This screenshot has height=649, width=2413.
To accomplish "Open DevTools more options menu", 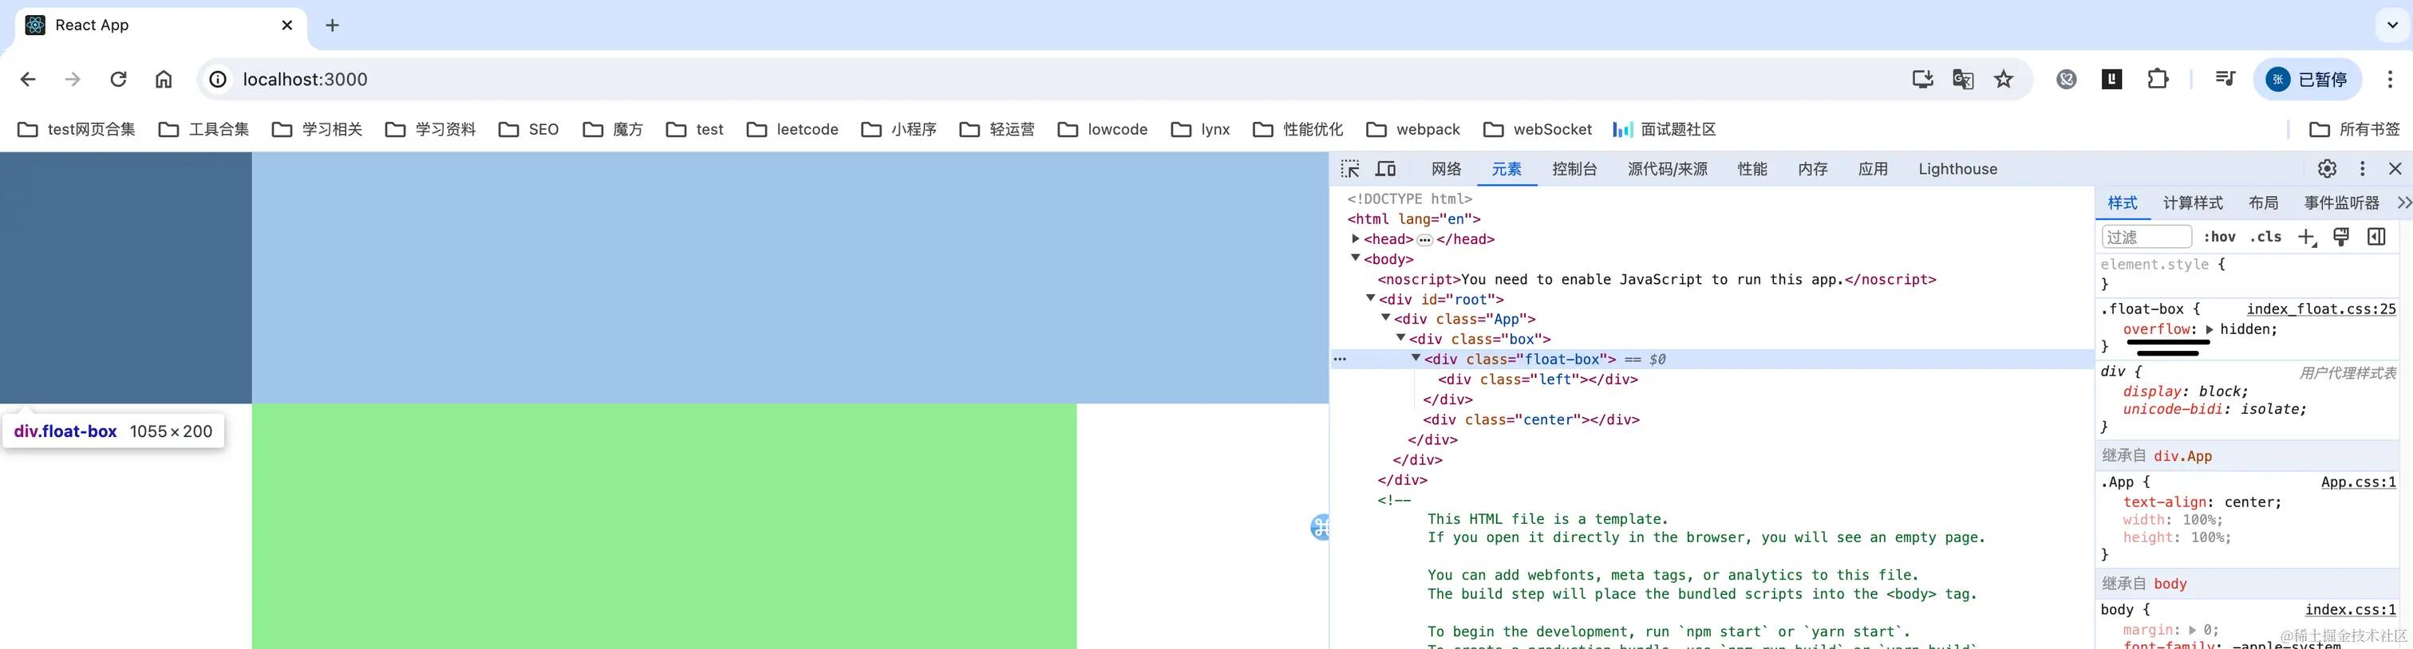I will coord(2363,168).
